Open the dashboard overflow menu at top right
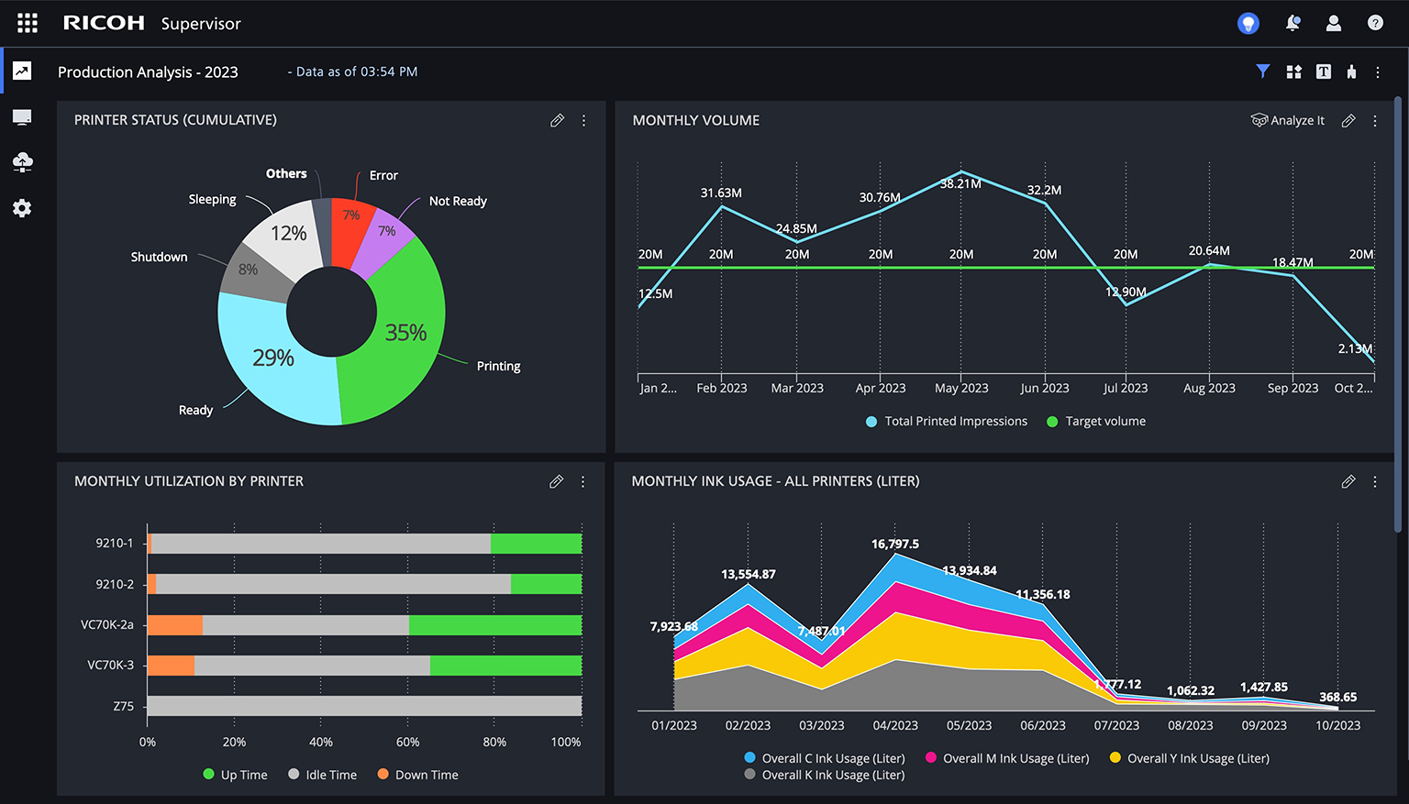 [1377, 72]
